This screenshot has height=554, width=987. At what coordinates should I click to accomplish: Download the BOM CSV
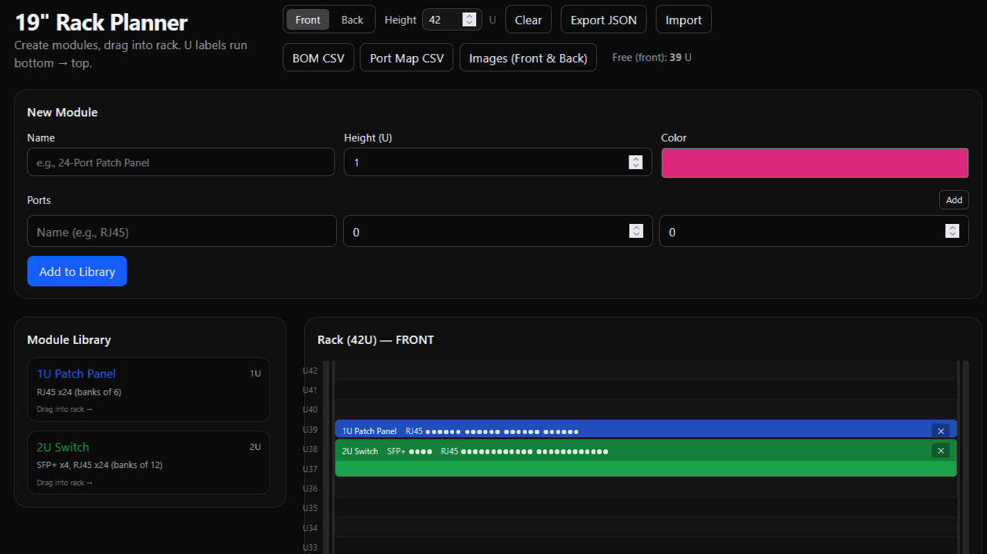point(318,58)
